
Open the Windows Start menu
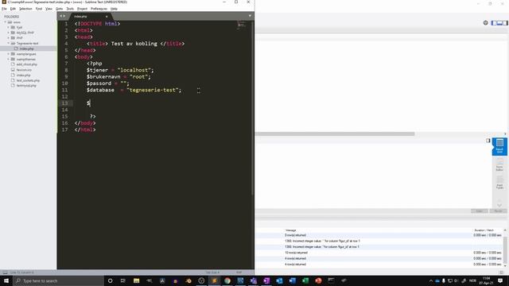[6, 280]
